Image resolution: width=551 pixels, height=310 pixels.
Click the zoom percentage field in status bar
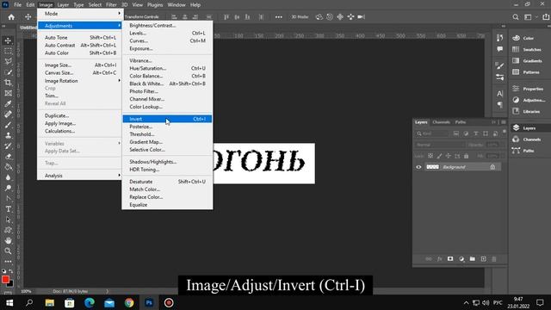[x=26, y=291]
